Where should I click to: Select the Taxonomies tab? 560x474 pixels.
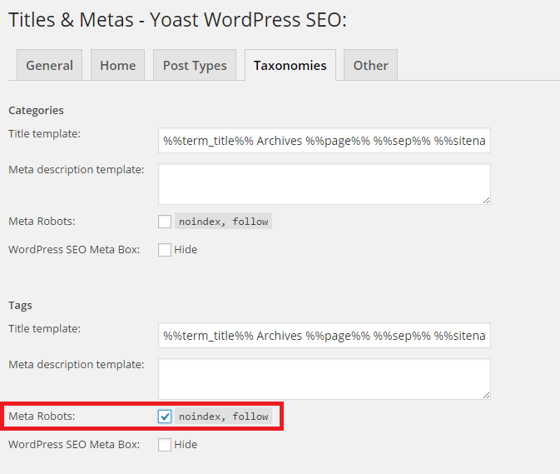click(290, 65)
